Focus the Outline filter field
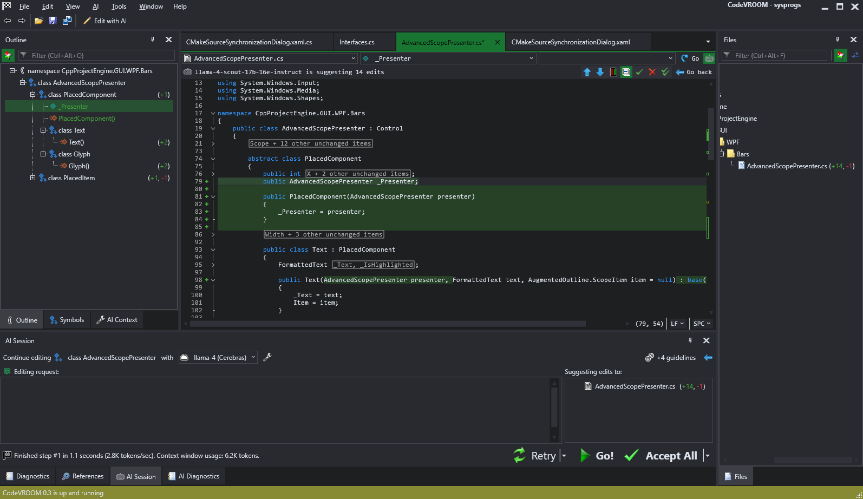The image size is (863, 499). click(x=97, y=55)
